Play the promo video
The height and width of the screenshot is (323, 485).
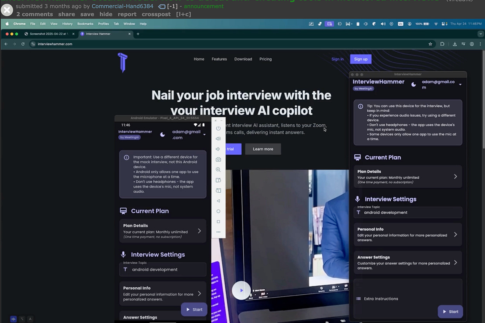tap(241, 290)
